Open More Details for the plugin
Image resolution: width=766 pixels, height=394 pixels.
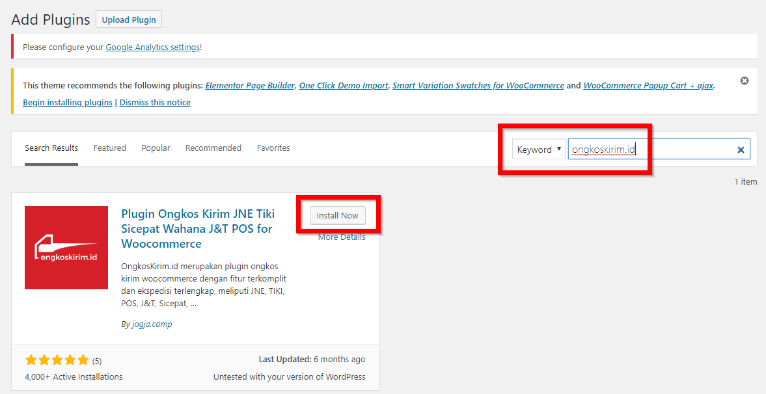(x=342, y=237)
